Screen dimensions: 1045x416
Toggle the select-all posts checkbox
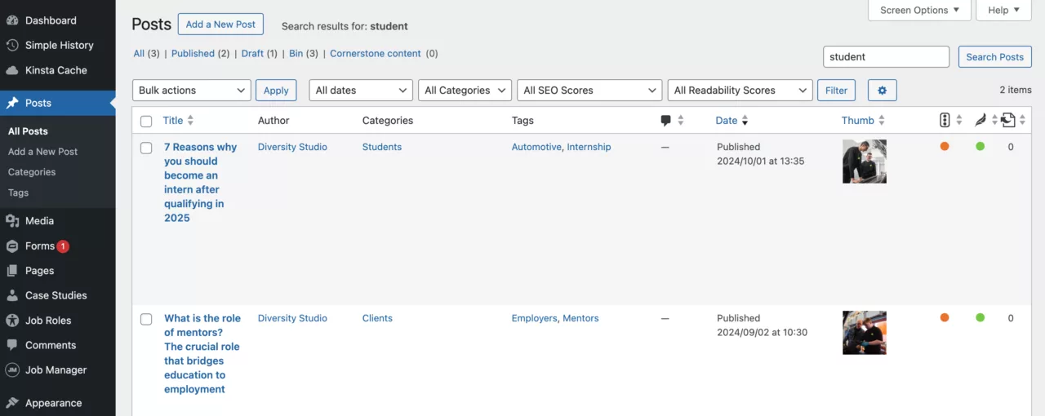[x=146, y=122]
